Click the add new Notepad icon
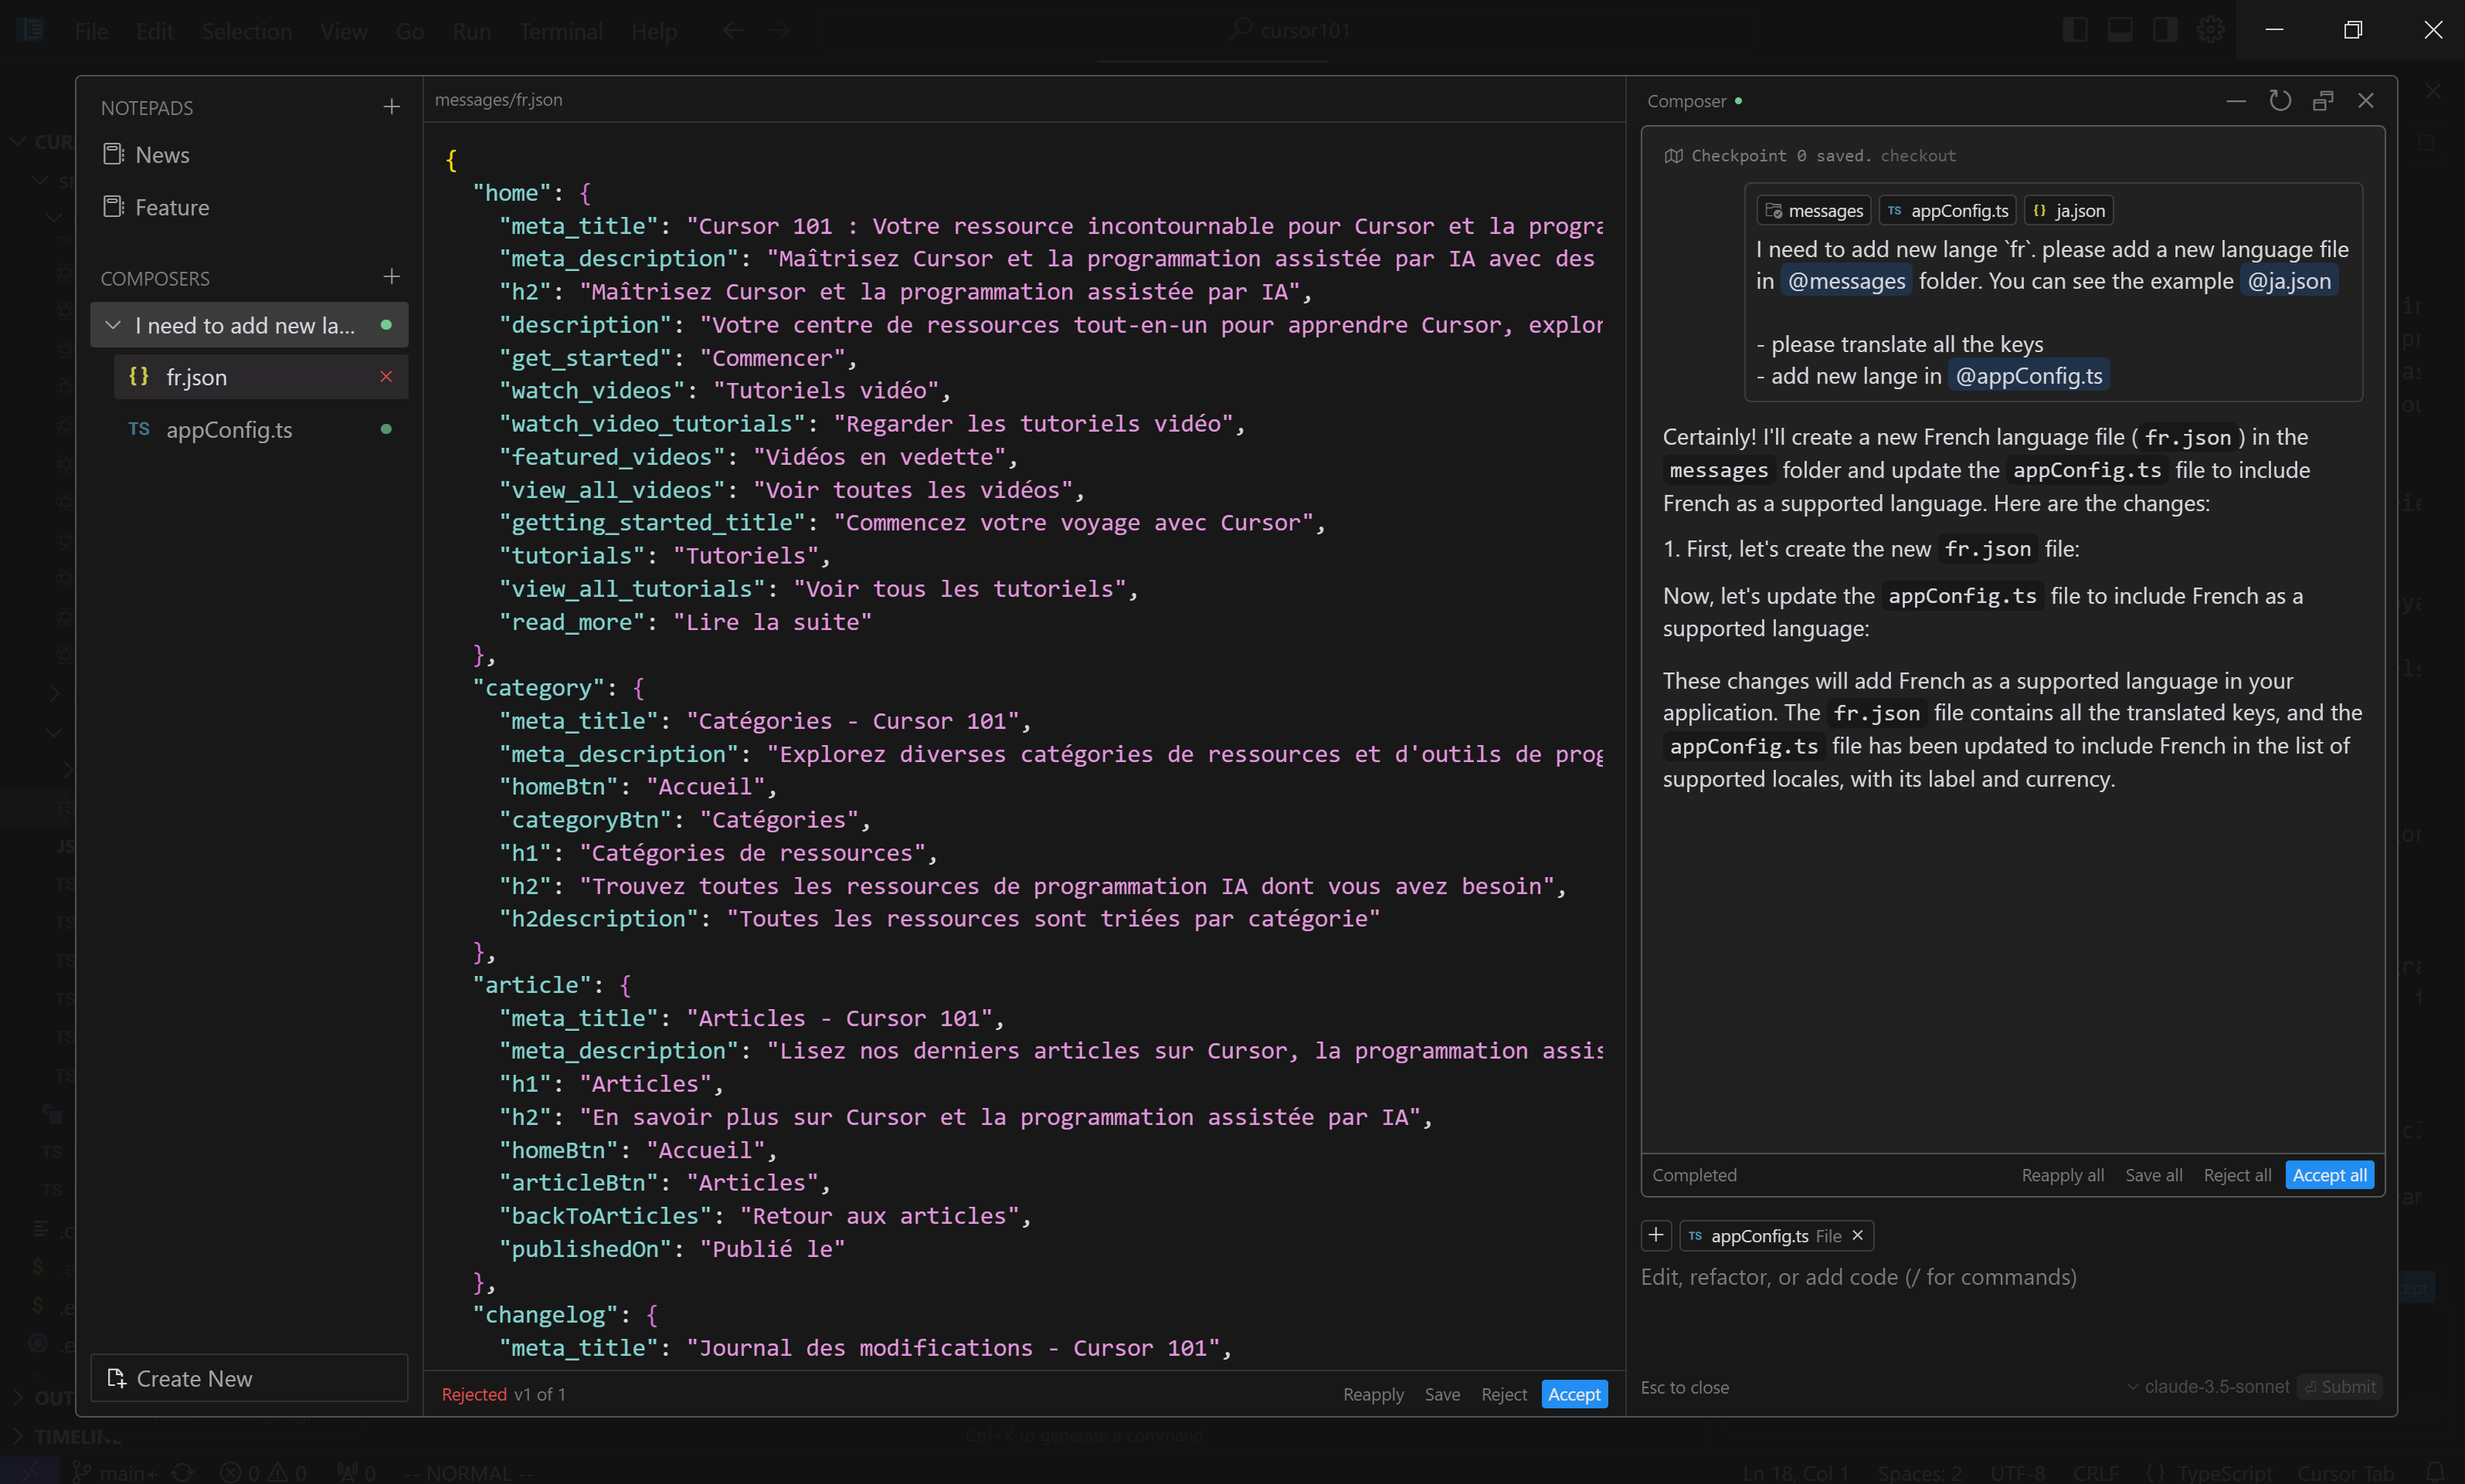Image resolution: width=2465 pixels, height=1484 pixels. pyautogui.click(x=389, y=107)
